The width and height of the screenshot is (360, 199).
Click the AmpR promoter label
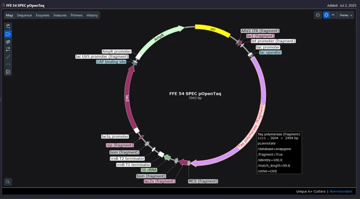[x=116, y=52]
